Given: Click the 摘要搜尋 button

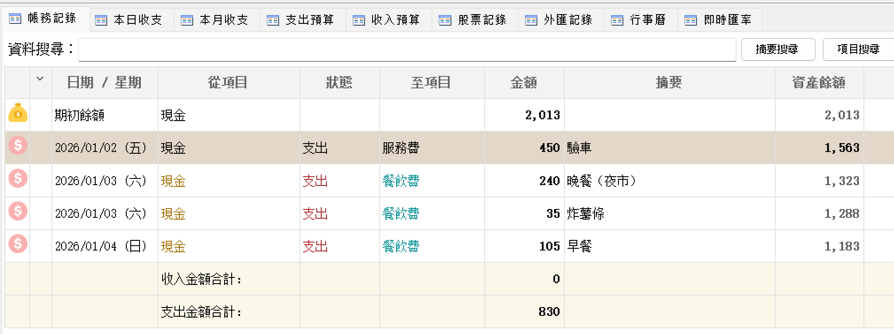Looking at the screenshot, I should (778, 49).
